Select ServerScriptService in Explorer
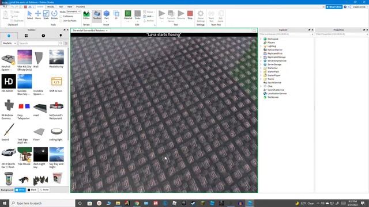Screen dimensions: 369x207 (277, 61)
